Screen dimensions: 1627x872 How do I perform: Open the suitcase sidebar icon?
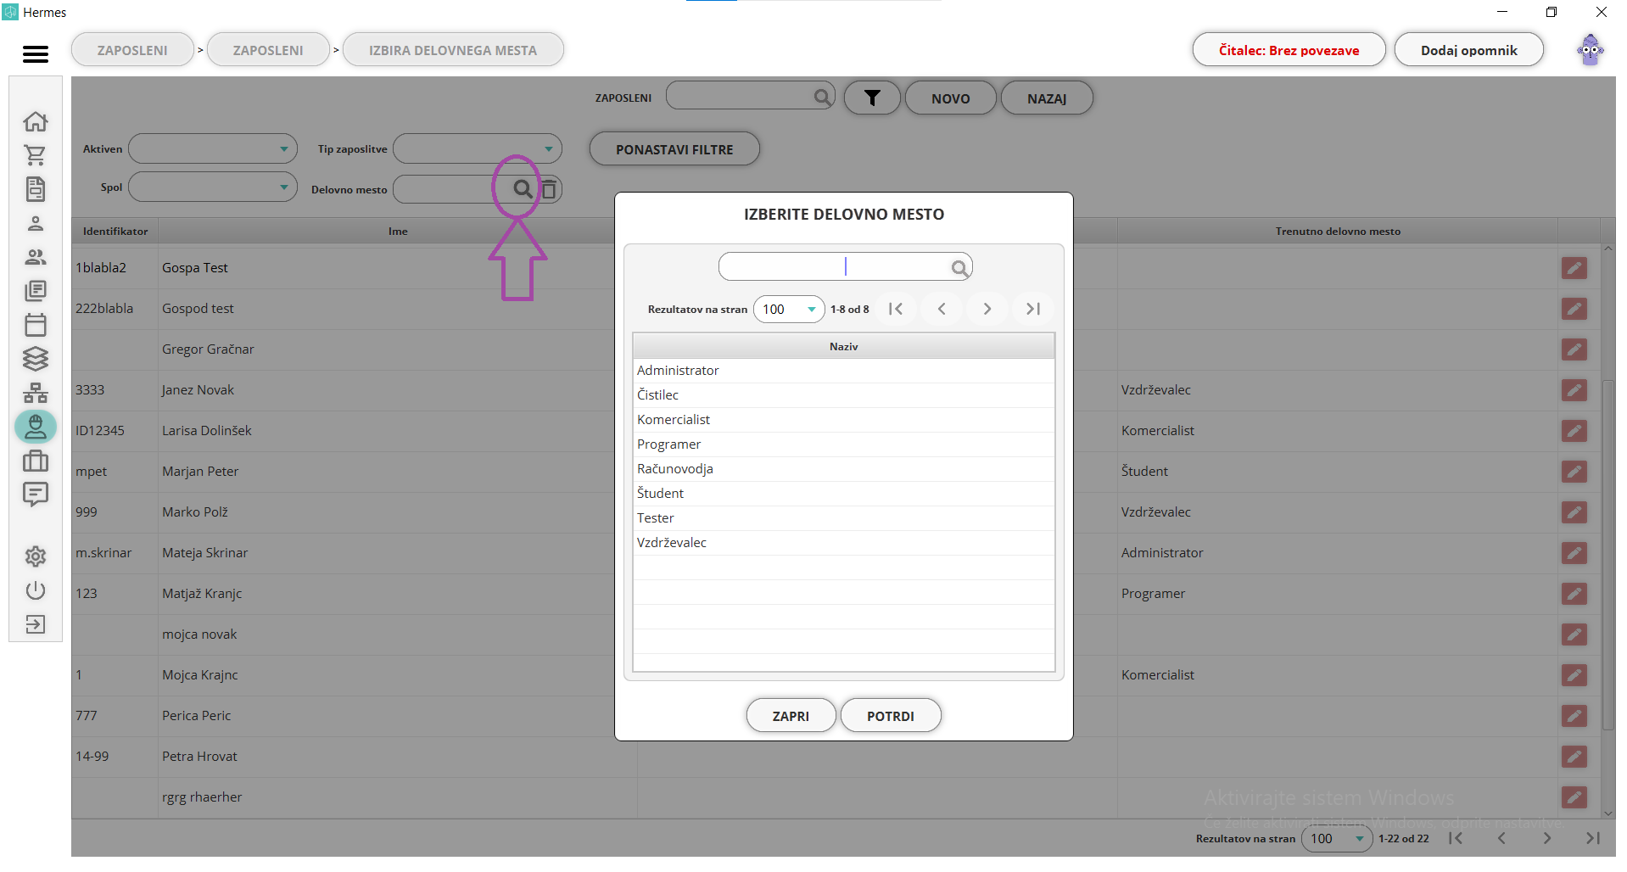pos(36,461)
